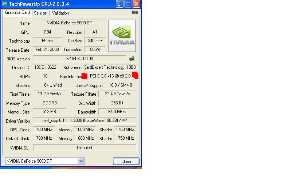Click the GPU Clock row Shader 1750 MHz field

pos(125,130)
